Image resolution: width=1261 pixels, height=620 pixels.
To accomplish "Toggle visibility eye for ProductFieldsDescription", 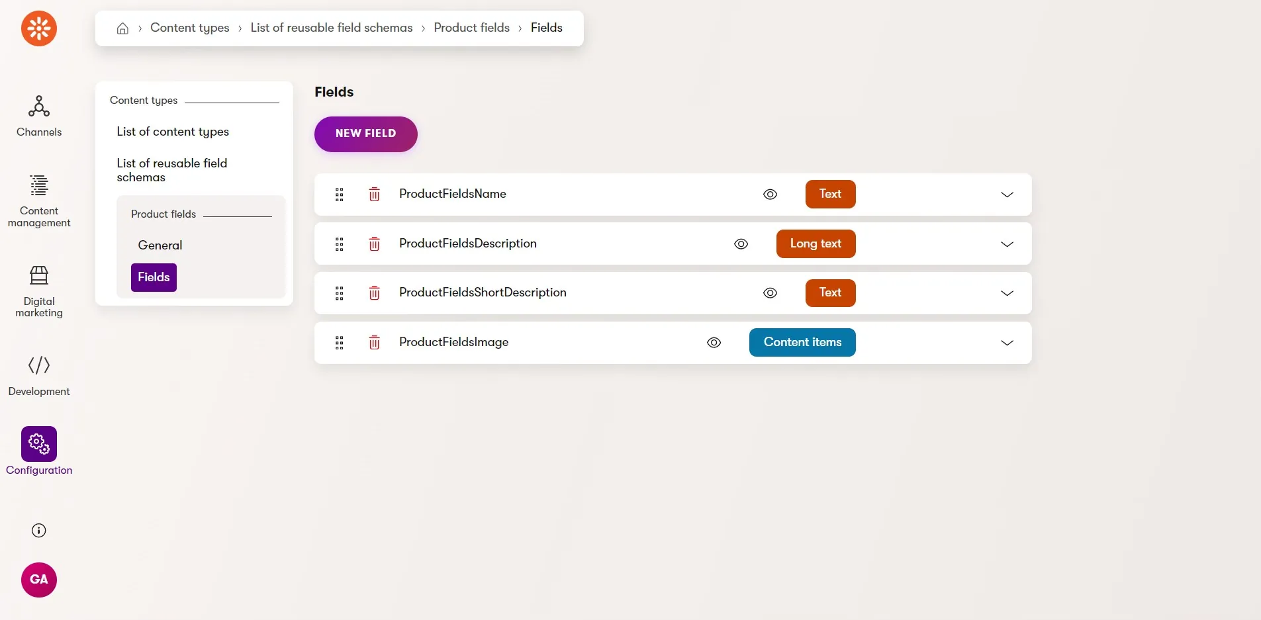I will coord(741,244).
